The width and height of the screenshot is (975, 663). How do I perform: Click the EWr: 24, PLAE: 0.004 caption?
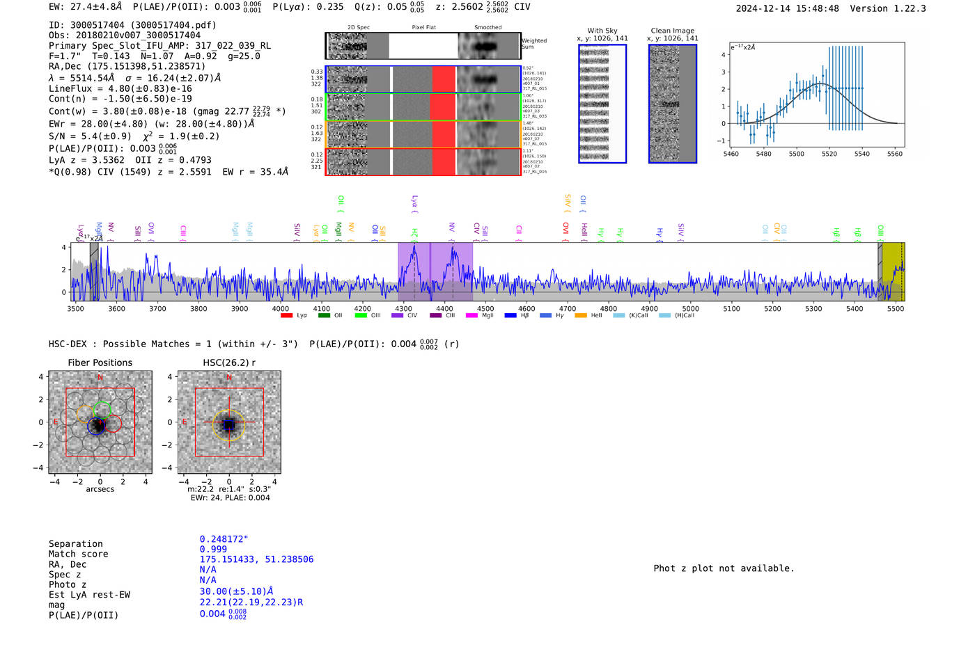point(230,498)
